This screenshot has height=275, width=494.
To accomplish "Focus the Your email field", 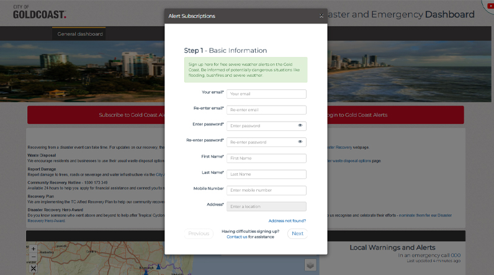I will (x=266, y=94).
